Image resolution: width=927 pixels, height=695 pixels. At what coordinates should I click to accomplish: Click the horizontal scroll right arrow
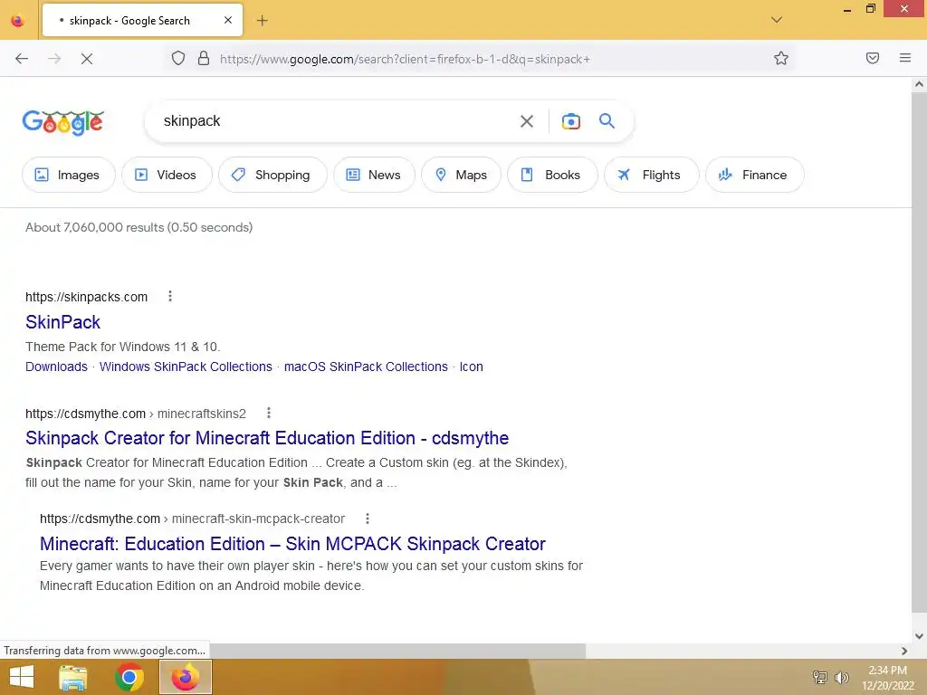(904, 651)
